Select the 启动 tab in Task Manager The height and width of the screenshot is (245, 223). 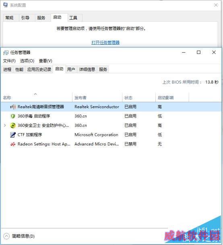click(59, 69)
